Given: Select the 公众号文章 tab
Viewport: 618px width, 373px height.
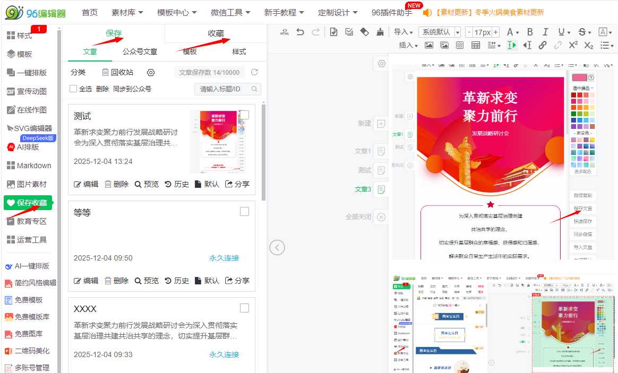Looking at the screenshot, I should 140,51.
